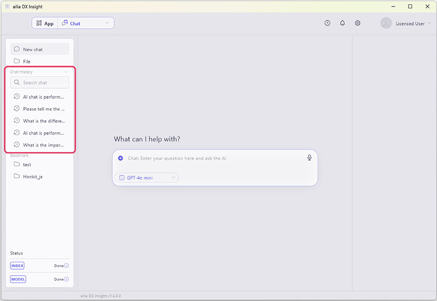Expand the Licensed User menu
Image resolution: width=437 pixels, height=301 pixels.
[x=429, y=23]
